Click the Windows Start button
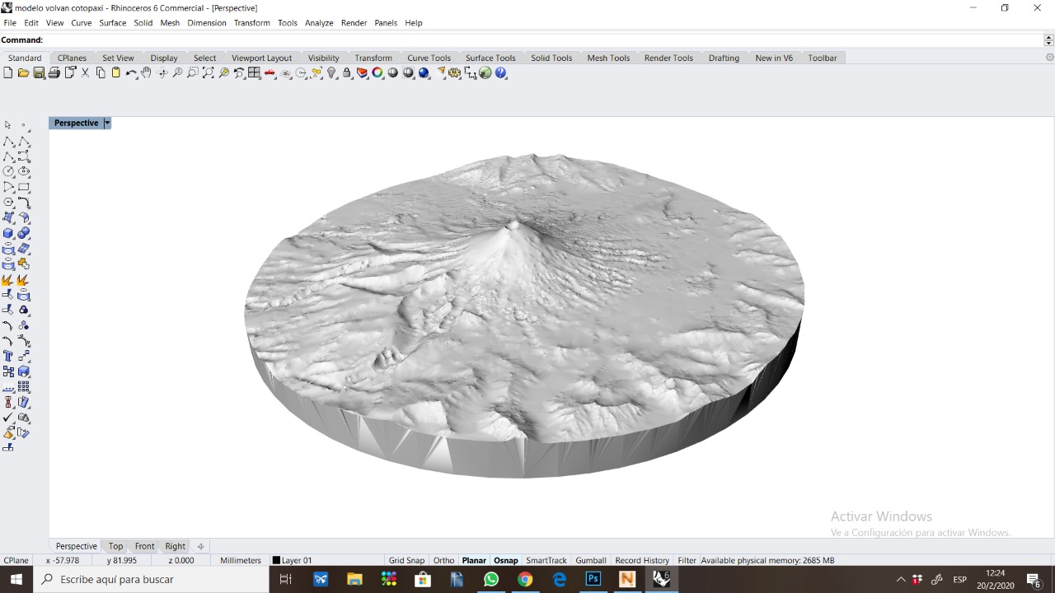 pyautogui.click(x=16, y=580)
